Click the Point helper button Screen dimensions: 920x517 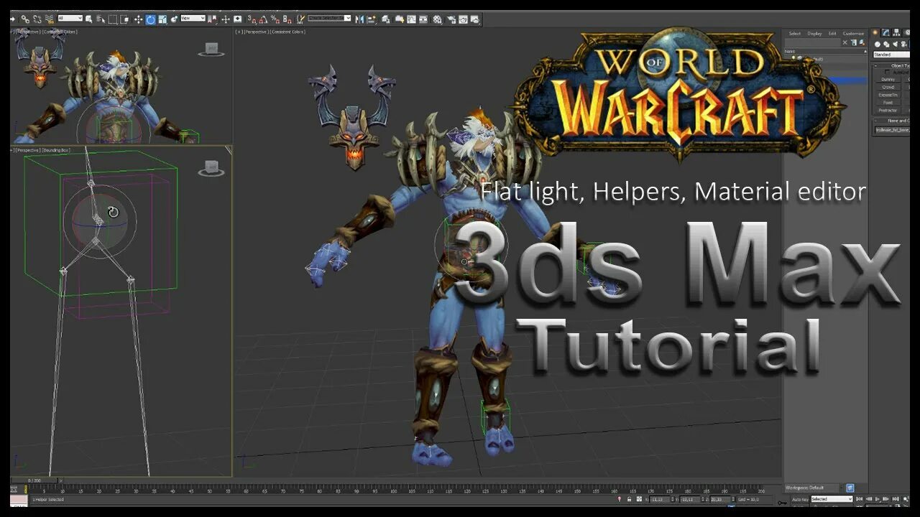pos(888,103)
